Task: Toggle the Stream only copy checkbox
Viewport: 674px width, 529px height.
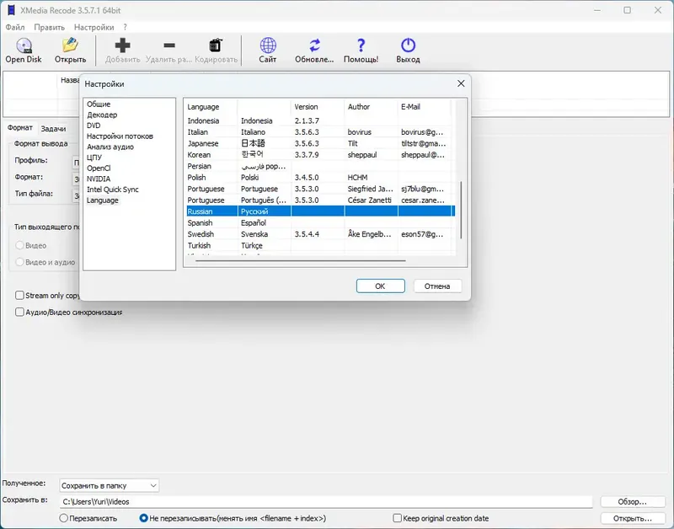Action: pos(19,295)
